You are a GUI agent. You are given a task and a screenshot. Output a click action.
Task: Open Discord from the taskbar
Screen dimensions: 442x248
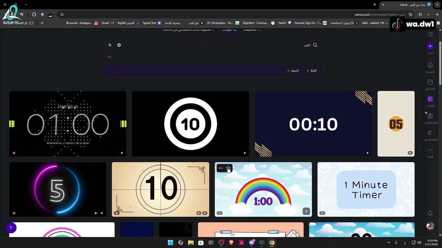pyautogui.click(x=252, y=242)
